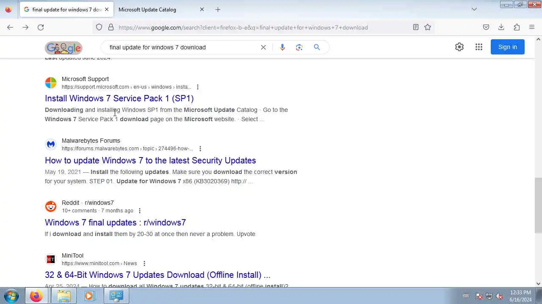Image resolution: width=542 pixels, height=304 pixels.
Task: Click the Firefox back arrow
Action: [x=10, y=27]
